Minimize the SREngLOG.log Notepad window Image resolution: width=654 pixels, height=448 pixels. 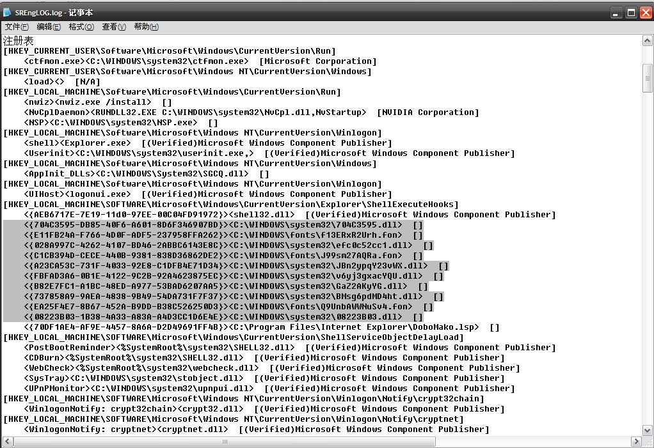[x=616, y=13]
